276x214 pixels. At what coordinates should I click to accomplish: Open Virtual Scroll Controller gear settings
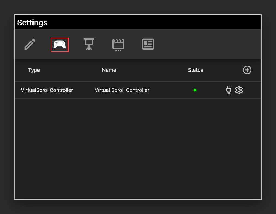coord(239,90)
